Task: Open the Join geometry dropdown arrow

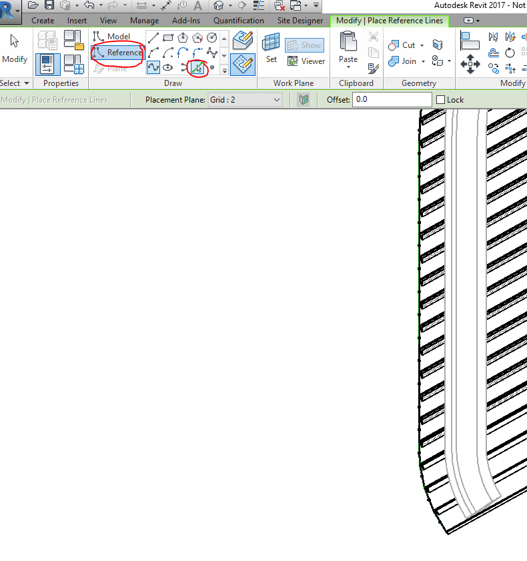Action: click(423, 61)
